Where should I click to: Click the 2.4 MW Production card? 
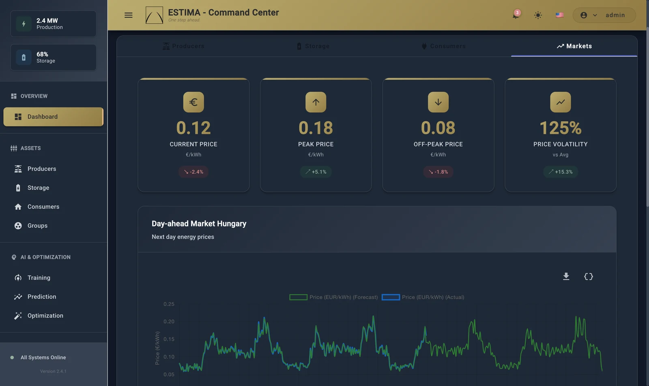(53, 24)
